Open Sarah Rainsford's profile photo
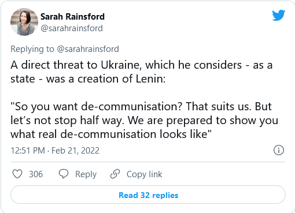Viewport: 295px width, 213px height. [24, 22]
